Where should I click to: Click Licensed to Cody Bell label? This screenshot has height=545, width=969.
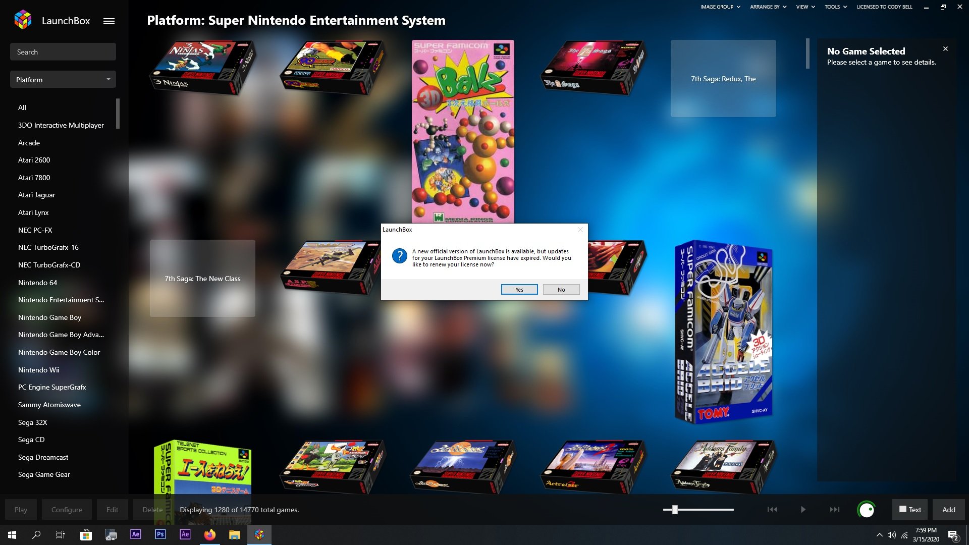(x=884, y=7)
